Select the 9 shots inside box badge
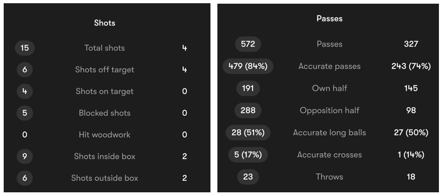444x196 pixels. pos(24,156)
